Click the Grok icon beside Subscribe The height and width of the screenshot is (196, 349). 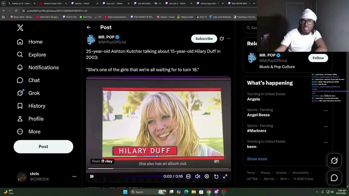click(x=222, y=39)
